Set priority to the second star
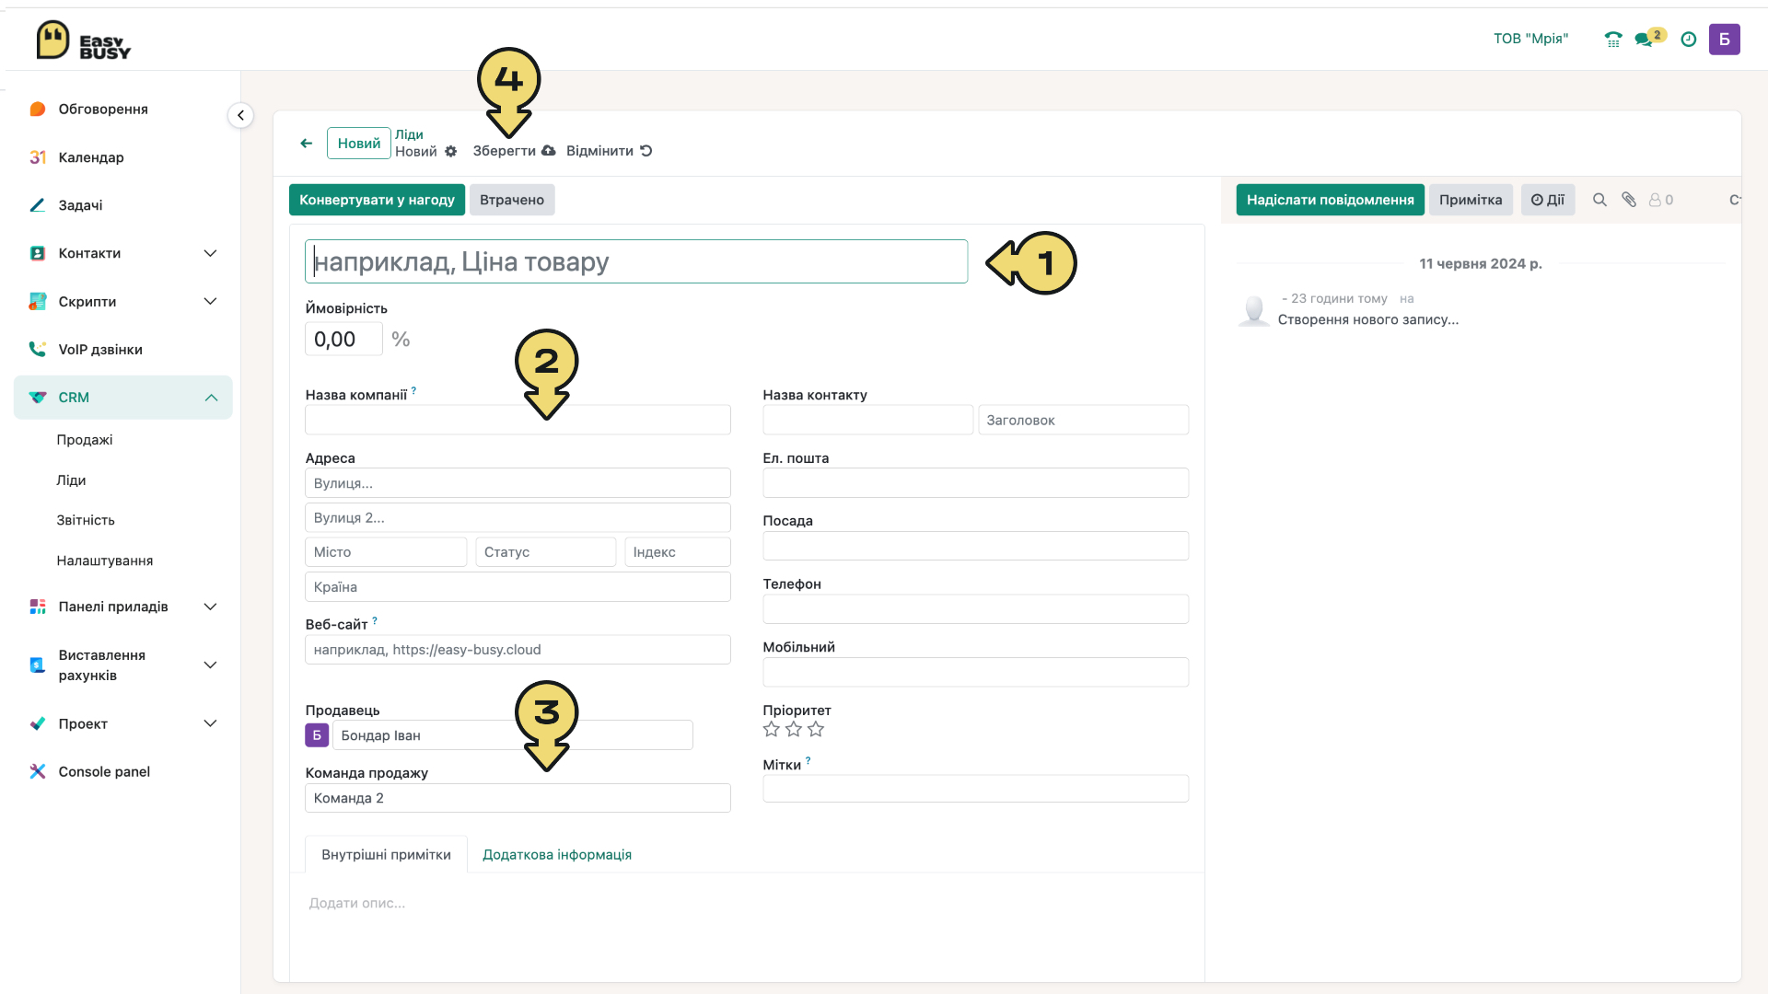The image size is (1768, 994). click(794, 730)
